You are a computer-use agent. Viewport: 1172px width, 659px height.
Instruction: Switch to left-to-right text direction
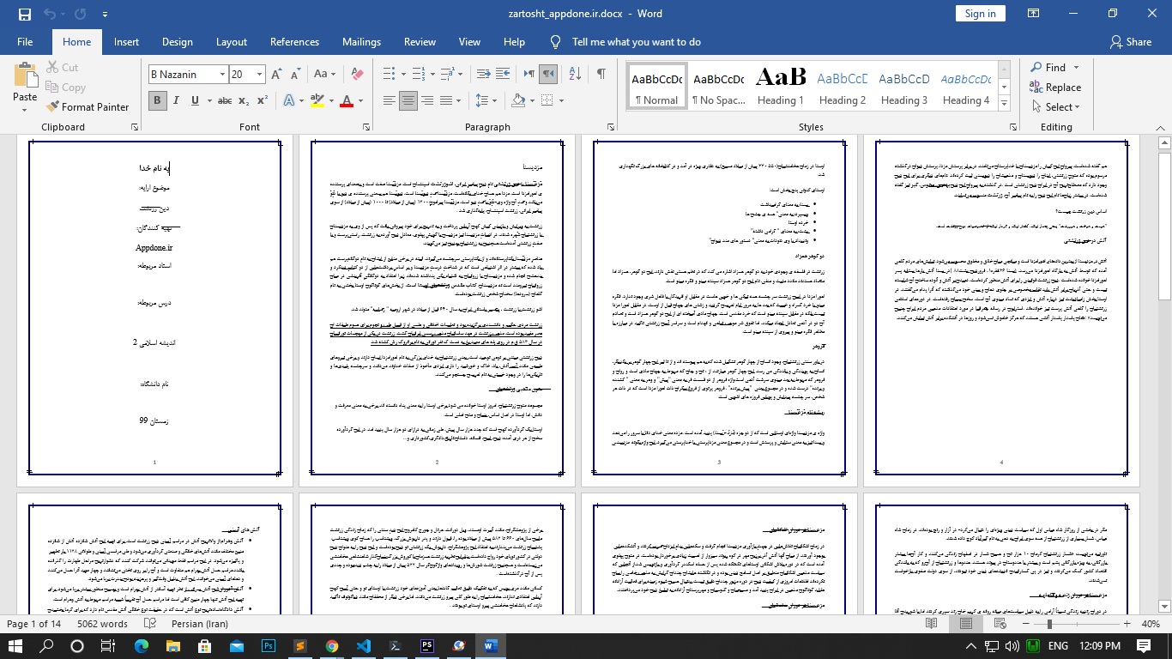[529, 74]
